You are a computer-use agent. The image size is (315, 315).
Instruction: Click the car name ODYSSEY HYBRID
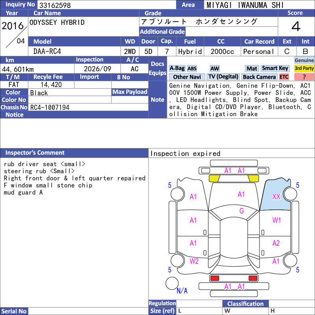point(57,22)
